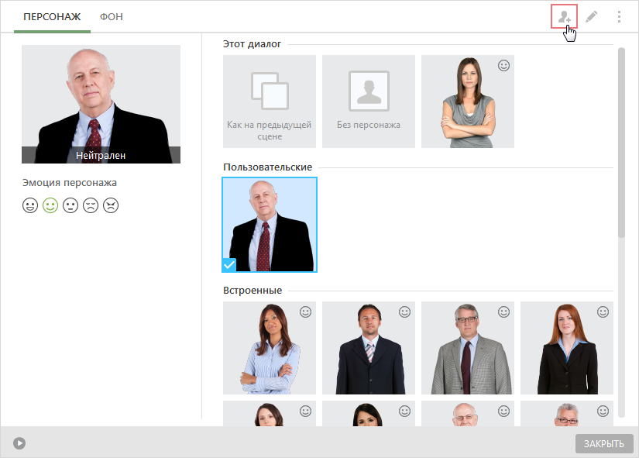Choose the Как на предыдущей сцене option
The height and width of the screenshot is (458, 639).
point(270,102)
